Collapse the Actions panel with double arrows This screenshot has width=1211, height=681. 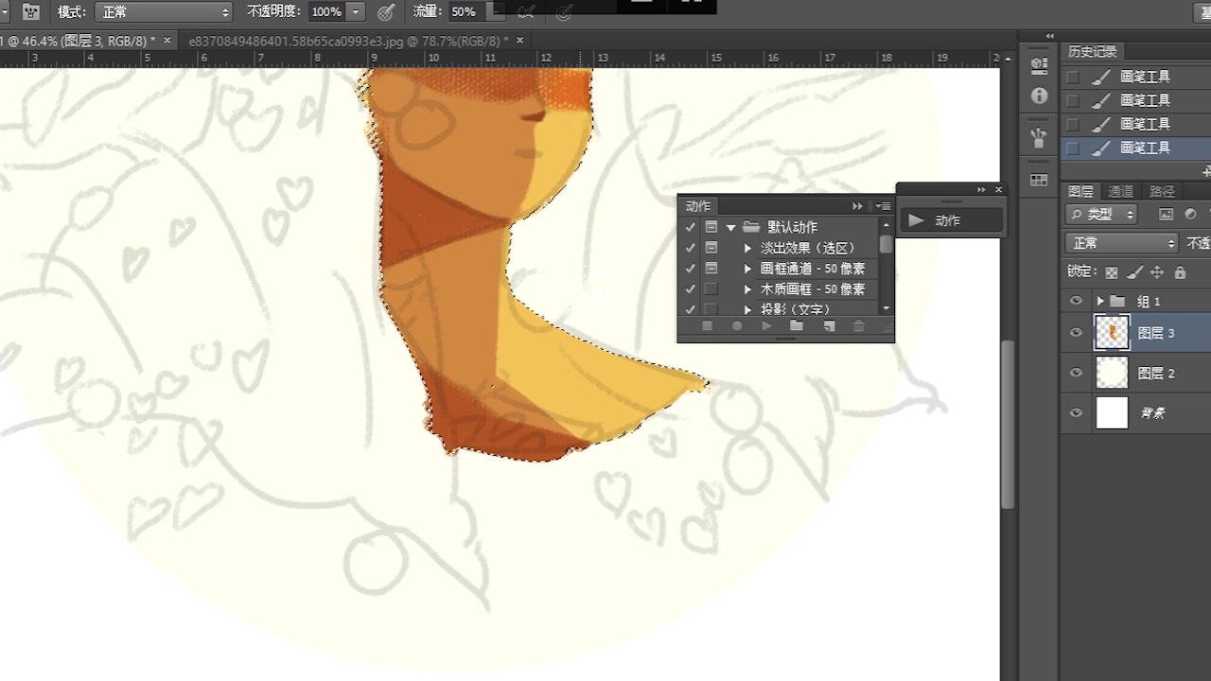(x=857, y=206)
